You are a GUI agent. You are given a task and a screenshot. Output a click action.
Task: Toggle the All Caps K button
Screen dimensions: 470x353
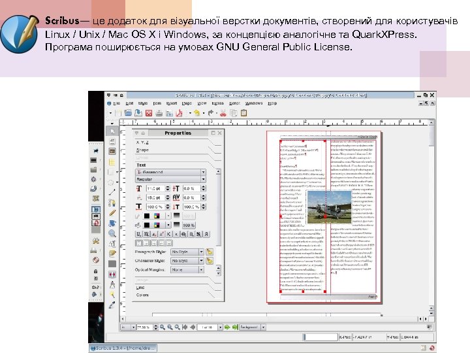click(169, 235)
